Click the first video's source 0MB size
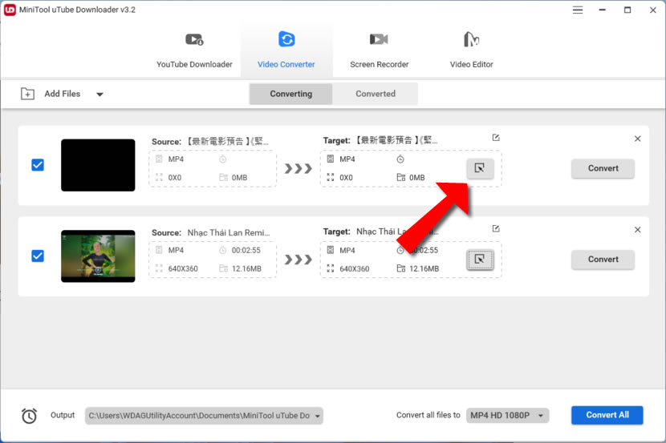This screenshot has width=666, height=443. click(239, 177)
